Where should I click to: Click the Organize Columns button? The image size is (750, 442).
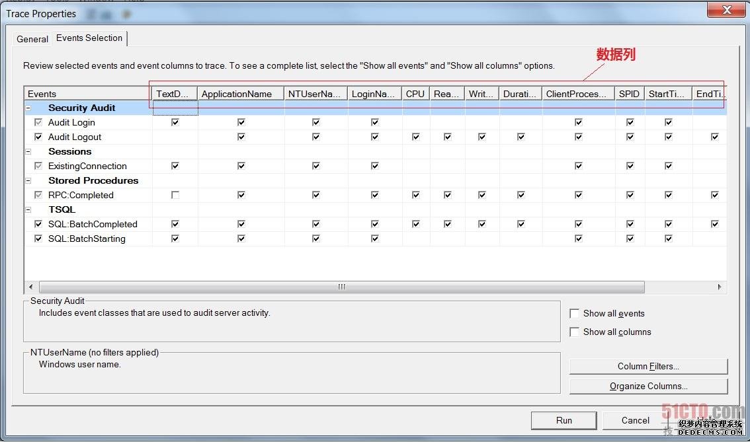coord(648,387)
